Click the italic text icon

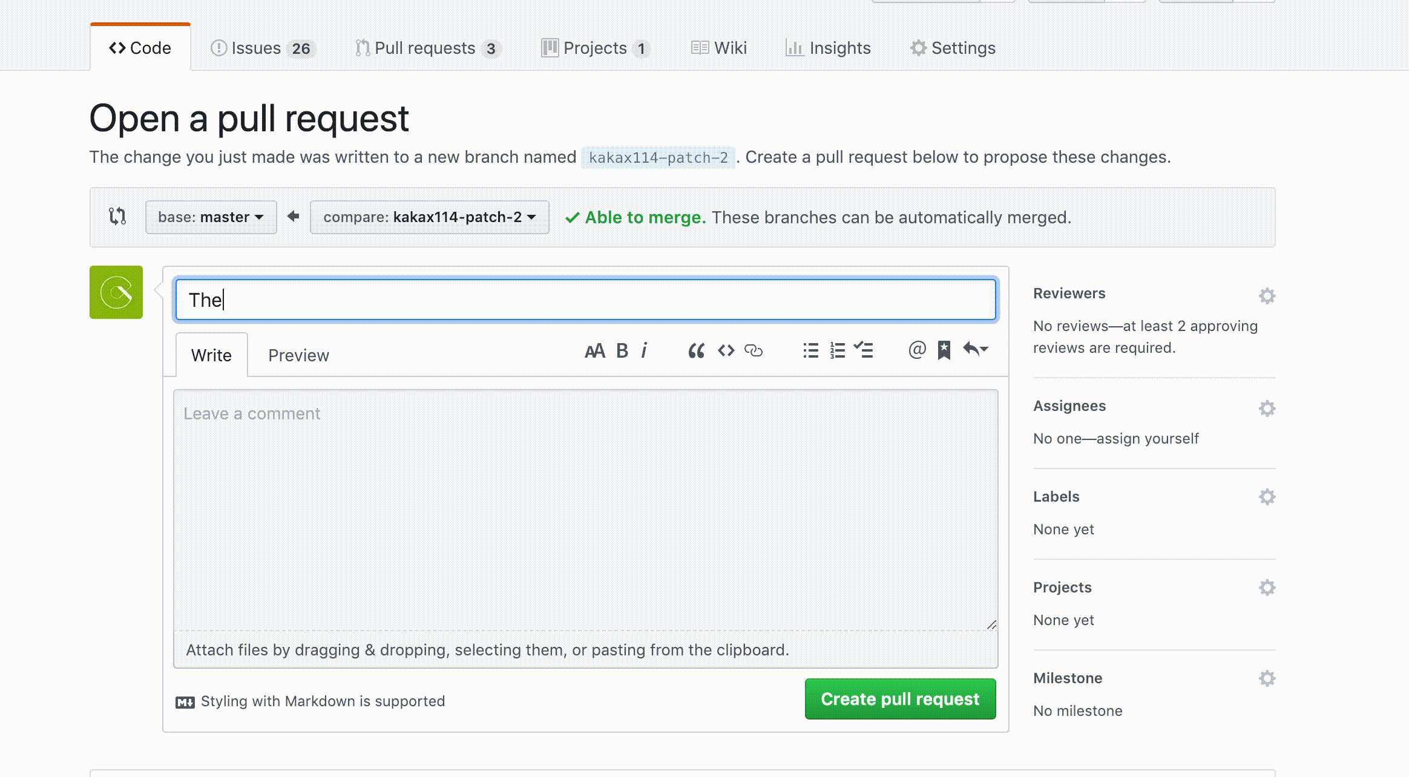click(644, 351)
